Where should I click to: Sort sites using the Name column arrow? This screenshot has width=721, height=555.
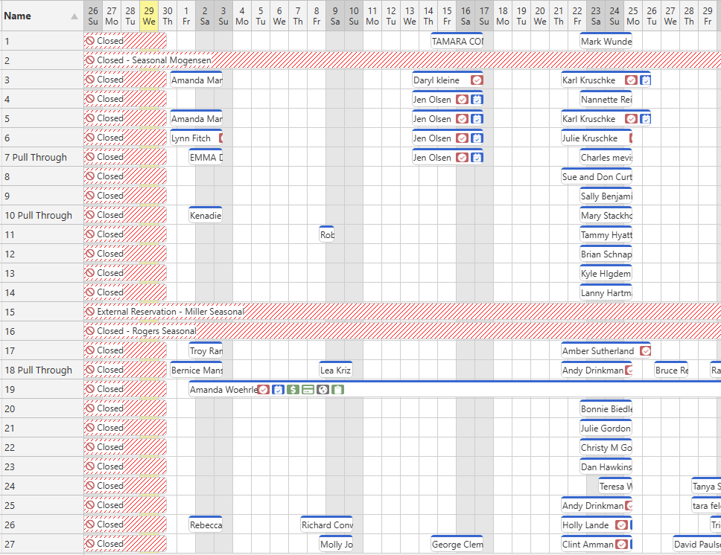tap(74, 16)
